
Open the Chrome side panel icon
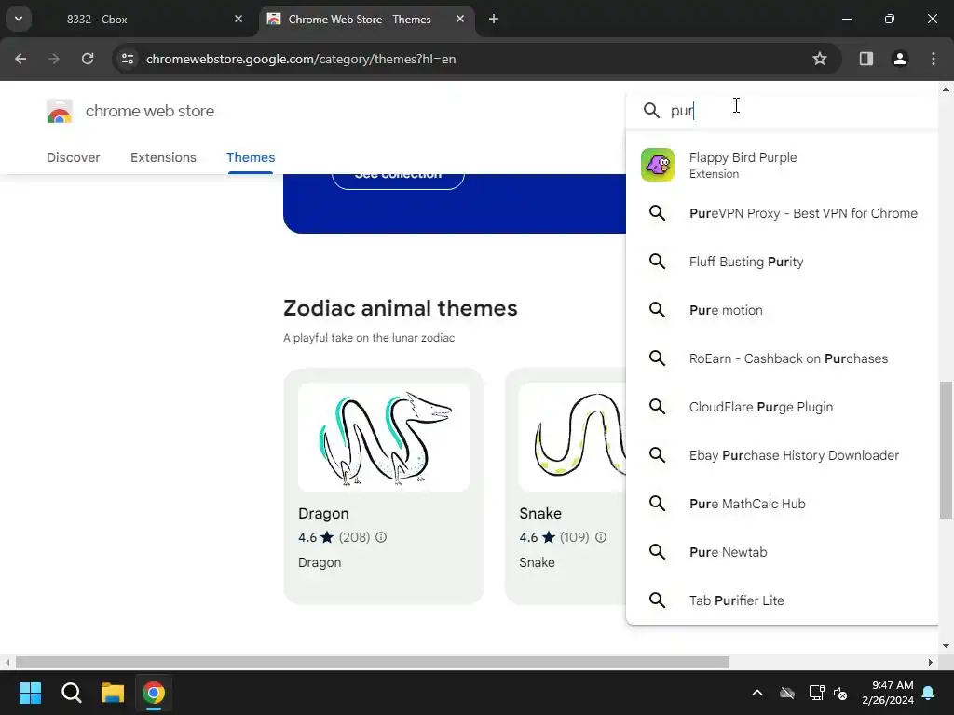click(x=866, y=59)
